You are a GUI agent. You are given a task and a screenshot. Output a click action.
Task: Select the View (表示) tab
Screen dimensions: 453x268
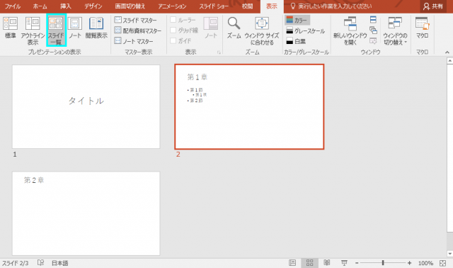click(x=272, y=6)
